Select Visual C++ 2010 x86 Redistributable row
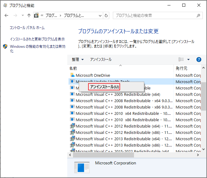This screenshot has height=178, width=207. pyautogui.click(x=123, y=120)
